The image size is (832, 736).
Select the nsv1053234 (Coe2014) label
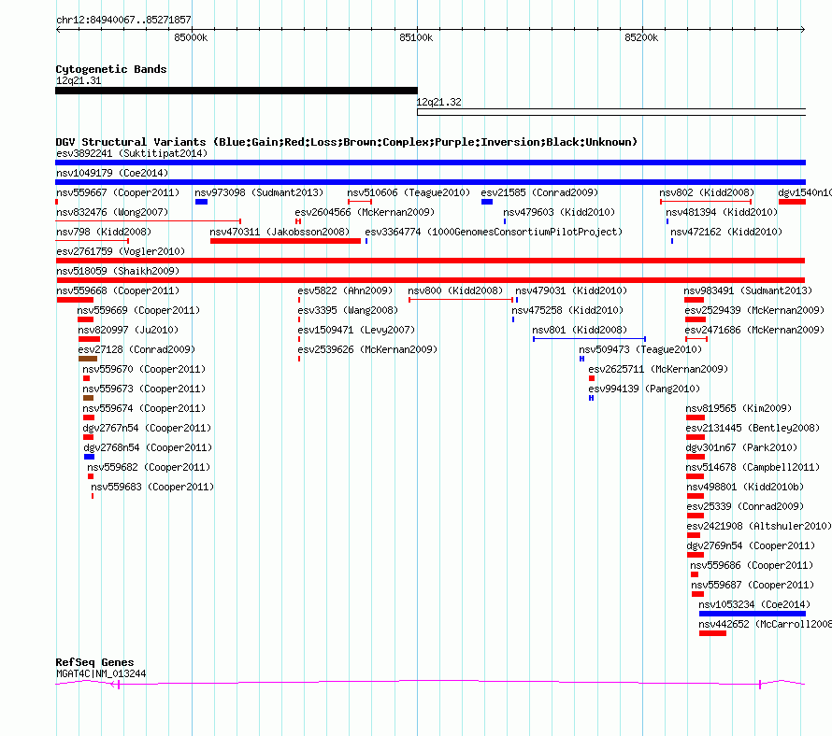754,604
